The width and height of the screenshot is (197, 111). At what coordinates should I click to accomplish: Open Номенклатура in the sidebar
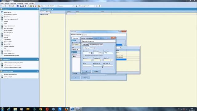click(7, 12)
